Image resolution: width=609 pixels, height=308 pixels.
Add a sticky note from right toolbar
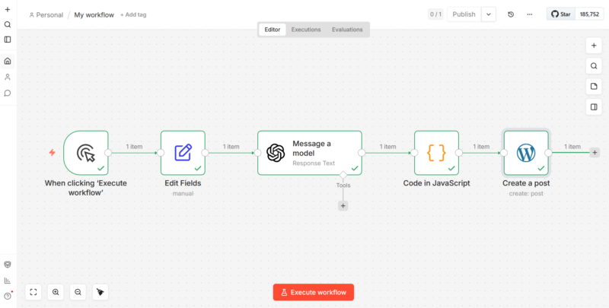click(594, 86)
